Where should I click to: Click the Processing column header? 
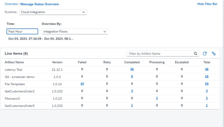(x=157, y=62)
